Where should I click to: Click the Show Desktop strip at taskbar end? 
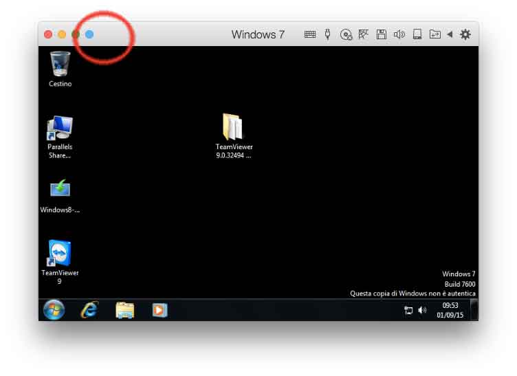474,310
